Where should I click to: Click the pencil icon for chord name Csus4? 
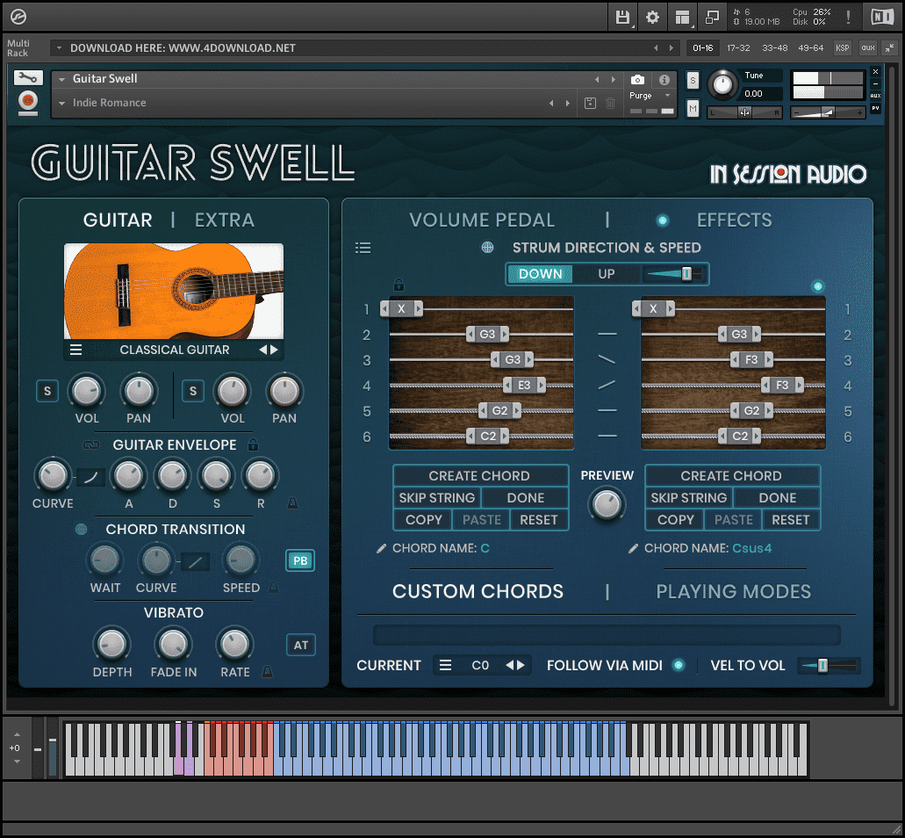(x=633, y=548)
